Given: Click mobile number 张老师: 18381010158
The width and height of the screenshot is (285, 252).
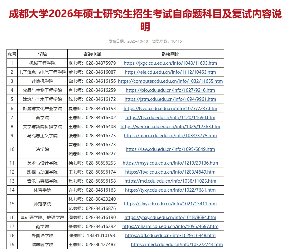Looking at the screenshot, I should pyautogui.click(x=92, y=236).
